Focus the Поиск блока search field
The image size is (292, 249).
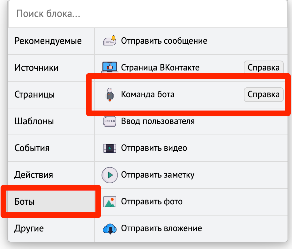tap(148, 14)
